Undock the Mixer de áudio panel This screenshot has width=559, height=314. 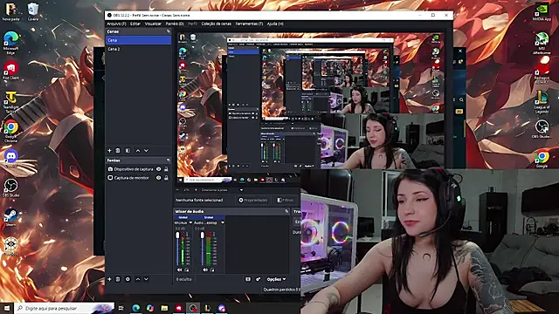pyautogui.click(x=286, y=211)
